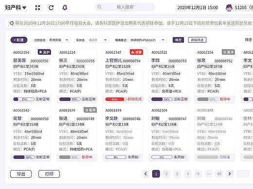The width and height of the screenshot is (253, 189).
Task: Click the red 90% progress bar
Action: click(x=116, y=99)
